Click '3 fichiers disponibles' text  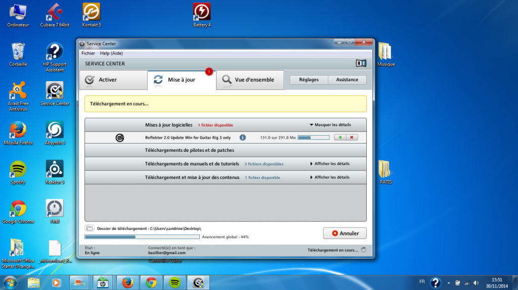pos(264,164)
